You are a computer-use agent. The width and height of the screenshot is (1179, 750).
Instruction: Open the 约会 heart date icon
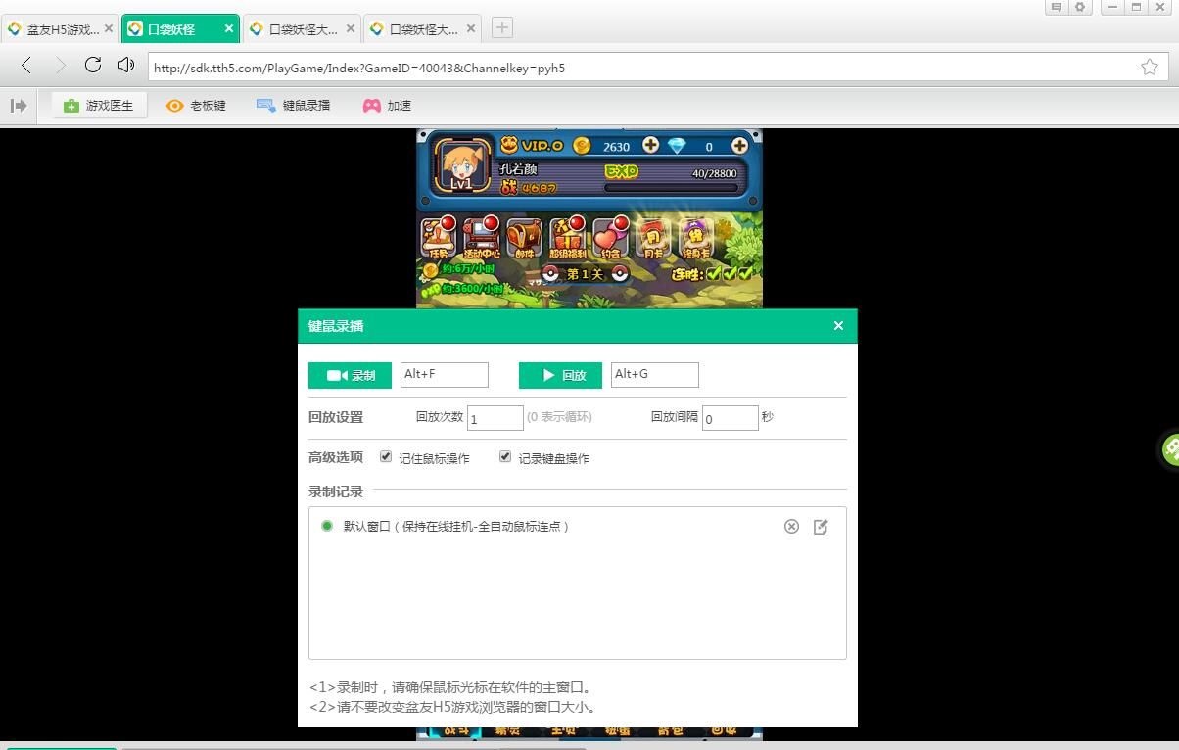[610, 237]
